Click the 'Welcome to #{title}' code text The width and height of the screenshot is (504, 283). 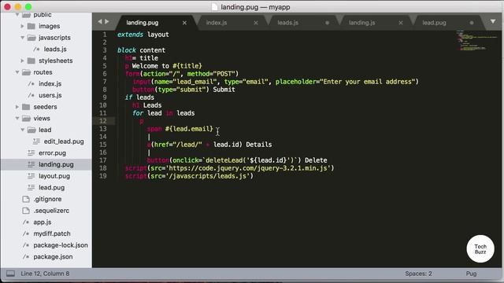167,66
